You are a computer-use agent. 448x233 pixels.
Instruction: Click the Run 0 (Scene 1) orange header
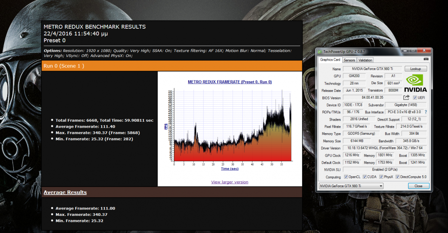click(x=171, y=66)
